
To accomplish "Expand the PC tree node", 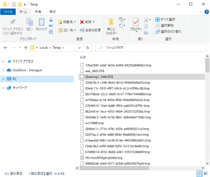I will pyautogui.click(x=3, y=79).
